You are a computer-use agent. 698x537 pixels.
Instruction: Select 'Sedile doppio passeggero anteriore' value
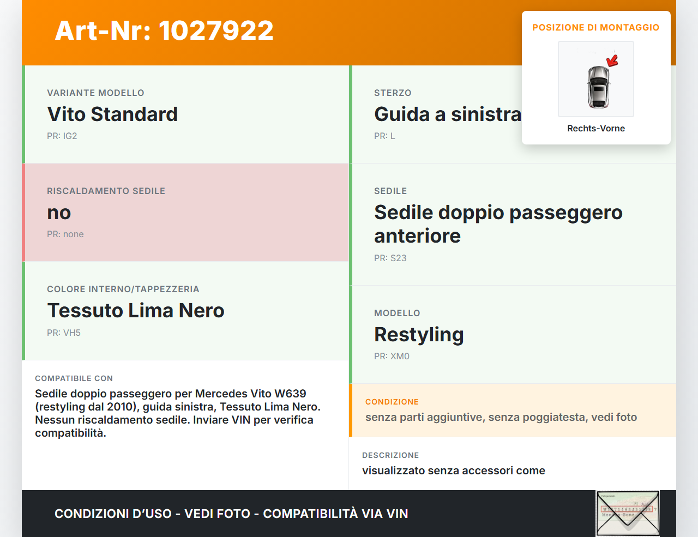tap(498, 224)
